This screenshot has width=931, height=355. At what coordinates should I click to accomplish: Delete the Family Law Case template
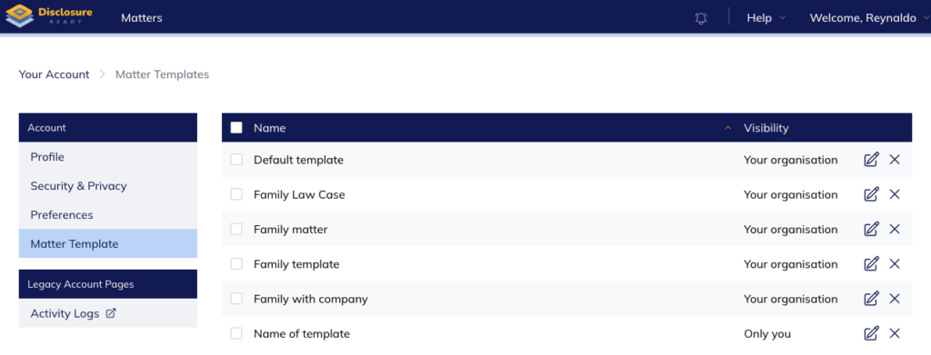895,194
